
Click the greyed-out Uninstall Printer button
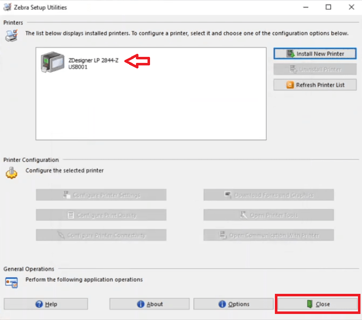coord(315,69)
